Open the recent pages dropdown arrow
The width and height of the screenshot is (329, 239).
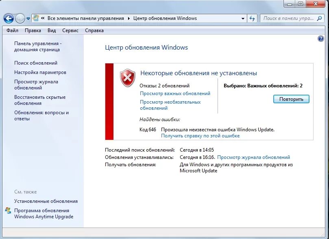(x=28, y=19)
